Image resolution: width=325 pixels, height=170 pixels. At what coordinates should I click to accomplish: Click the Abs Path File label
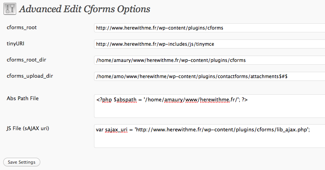click(23, 98)
